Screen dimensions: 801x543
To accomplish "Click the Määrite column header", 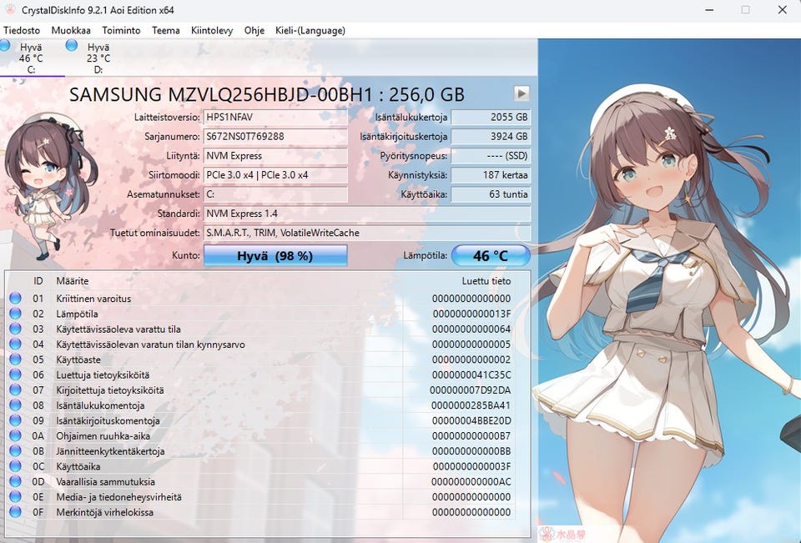I will point(72,281).
